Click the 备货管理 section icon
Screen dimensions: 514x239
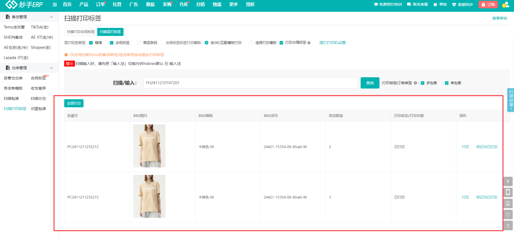tap(8, 17)
